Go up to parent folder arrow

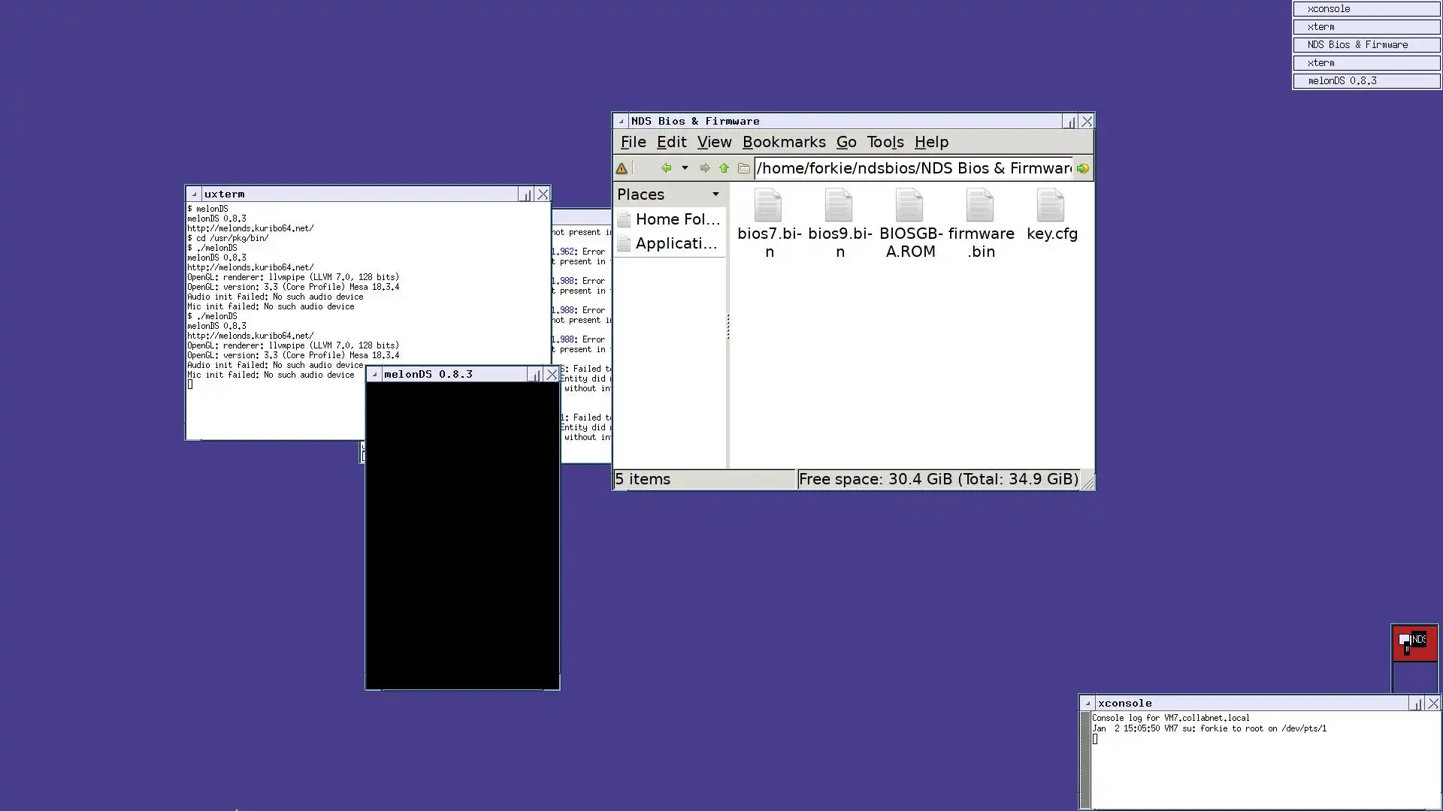click(724, 168)
